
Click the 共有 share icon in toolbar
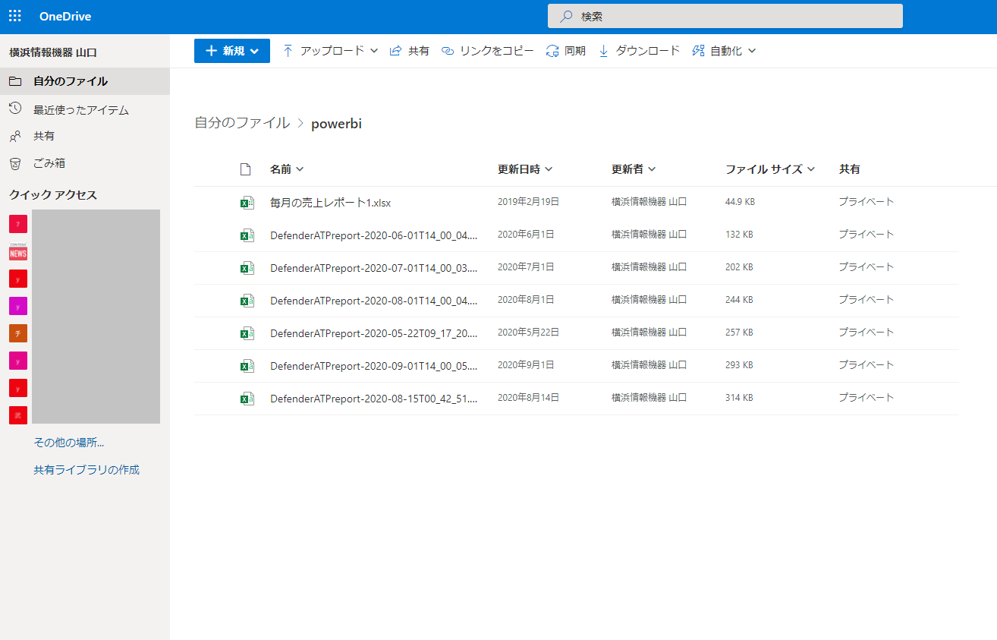(395, 51)
